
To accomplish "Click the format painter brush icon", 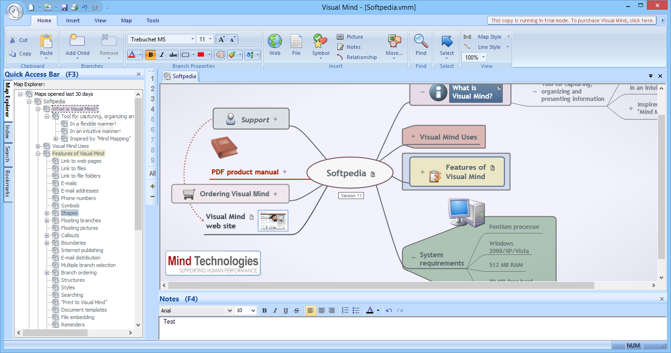I will pyautogui.click(x=232, y=55).
